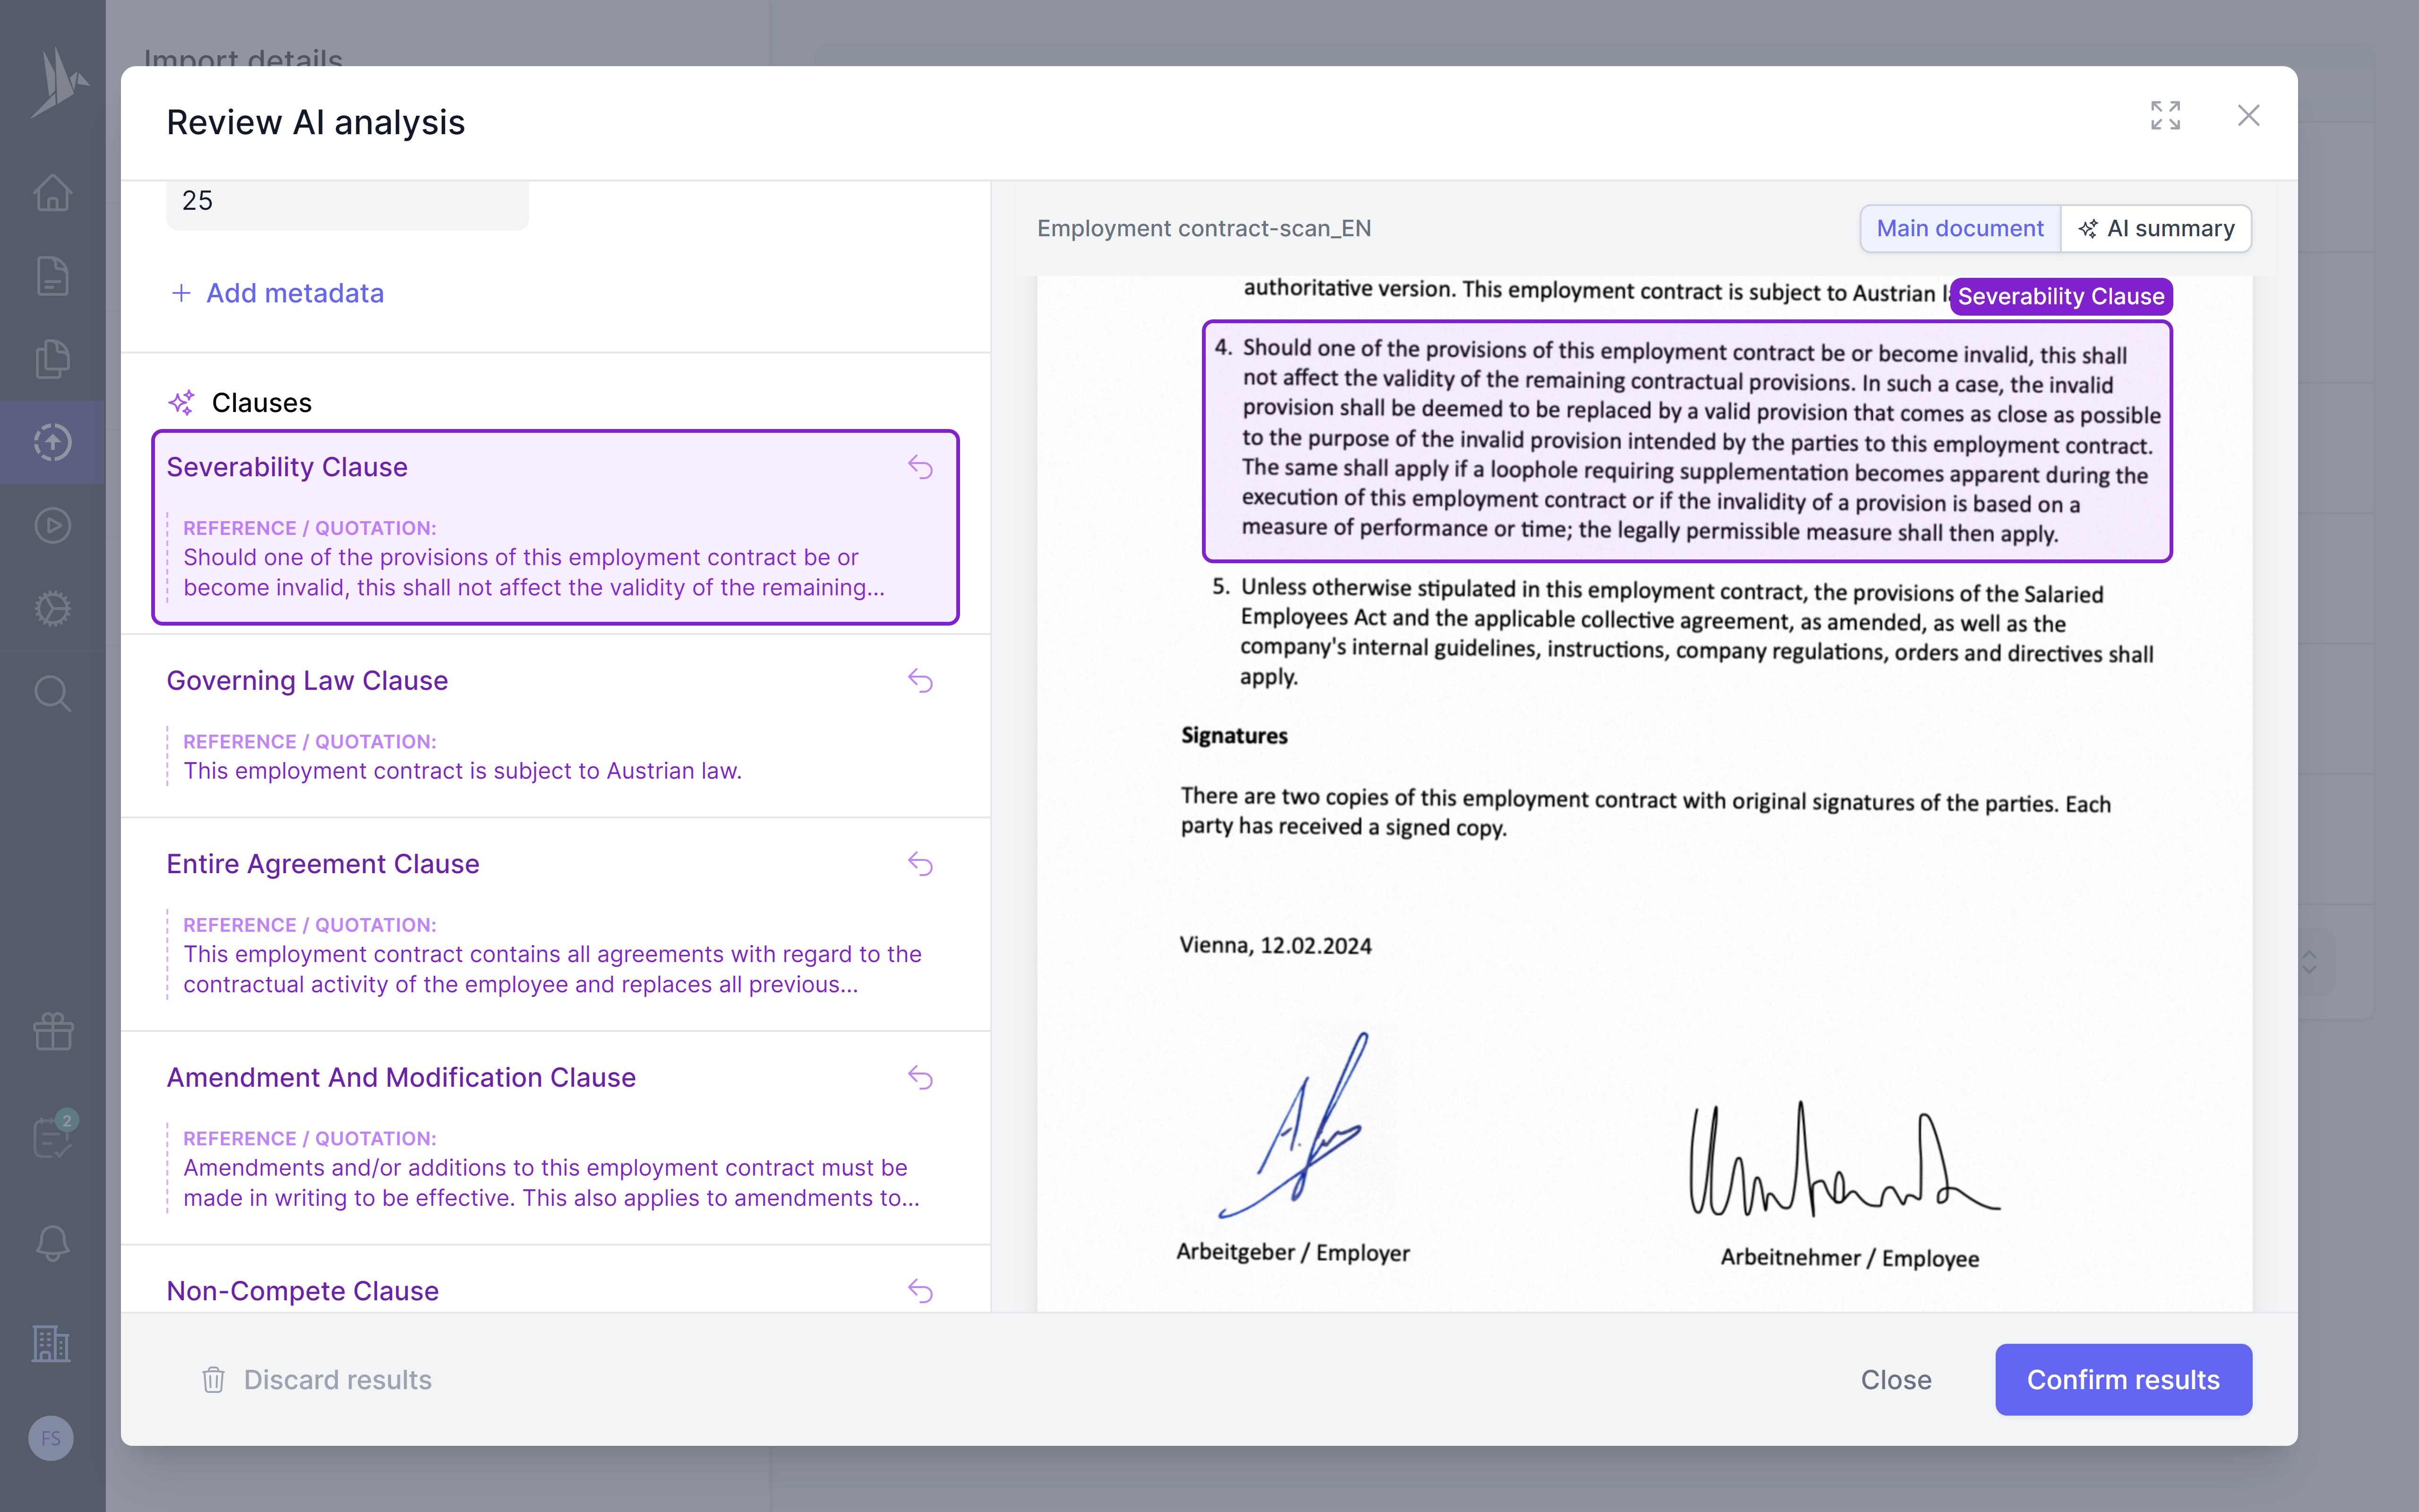Click undo arrow next to Entire Agreement Clause
Image resolution: width=2419 pixels, height=1512 pixels.
[919, 864]
